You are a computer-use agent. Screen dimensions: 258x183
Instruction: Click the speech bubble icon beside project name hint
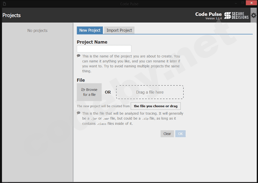point(79,56)
